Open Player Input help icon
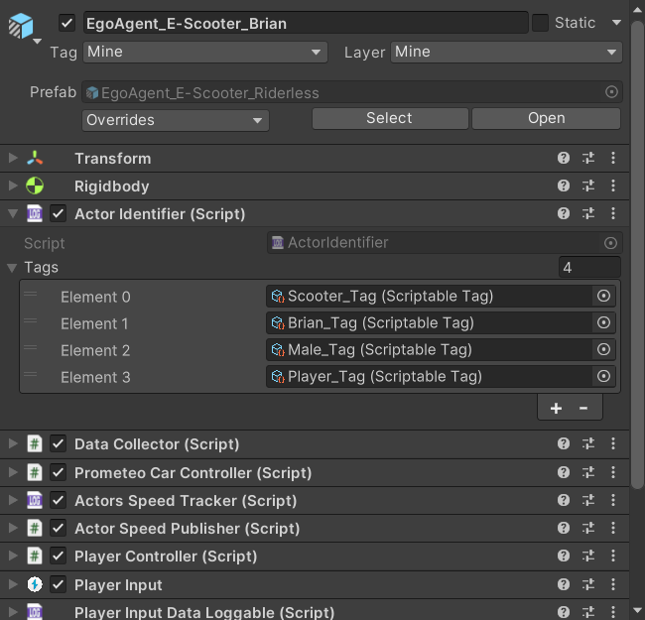Viewport: 645px width, 620px height. coord(564,584)
